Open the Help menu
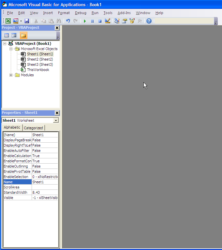Image resolution: width=222 pixels, height=250 pixels. click(x=159, y=13)
